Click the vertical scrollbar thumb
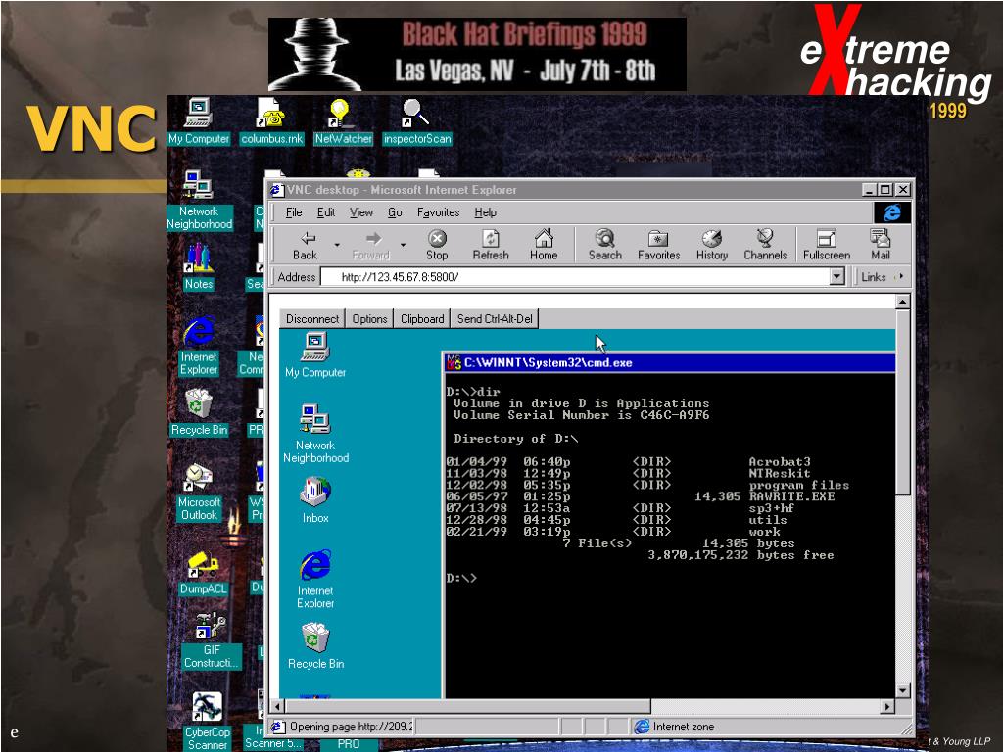The image size is (1003, 752). tap(902, 401)
